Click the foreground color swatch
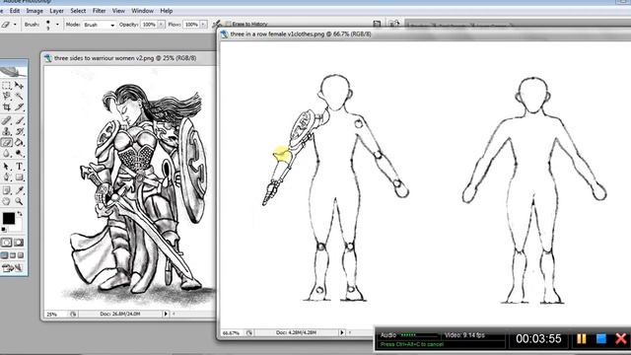 pyautogui.click(x=9, y=218)
